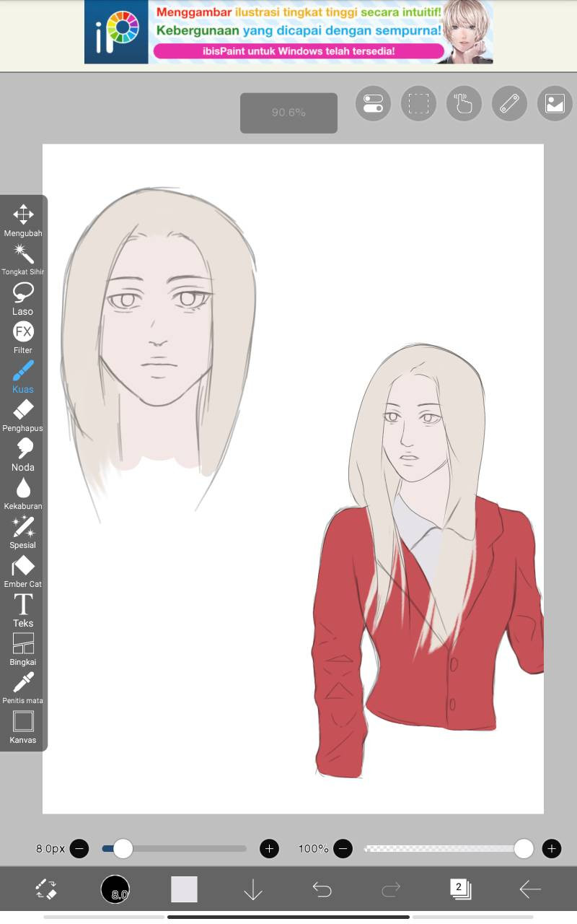The width and height of the screenshot is (577, 924).
Task: Select the Kekaburan blur tool
Action: (23, 493)
